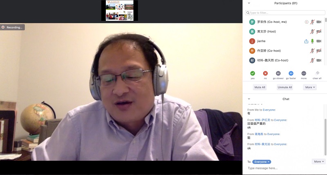Collapse the Participants panel chevron
This screenshot has width=327, height=175.
coord(249,3)
